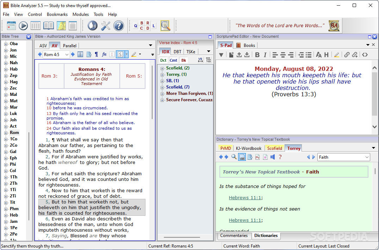
Task: Insert link icon in ScripturePad
Action: click(x=347, y=55)
